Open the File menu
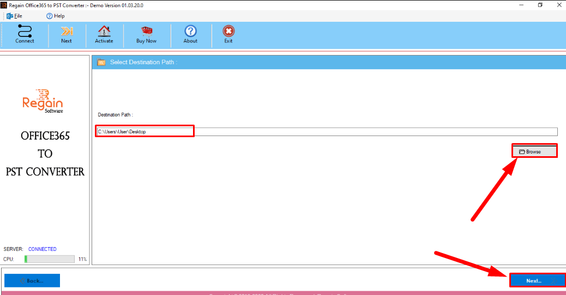 pyautogui.click(x=14, y=16)
